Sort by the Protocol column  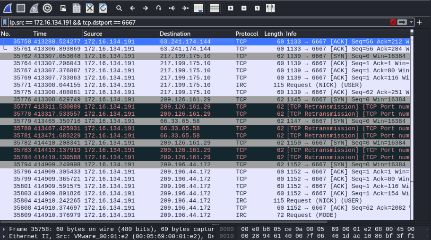pyautogui.click(x=249, y=34)
